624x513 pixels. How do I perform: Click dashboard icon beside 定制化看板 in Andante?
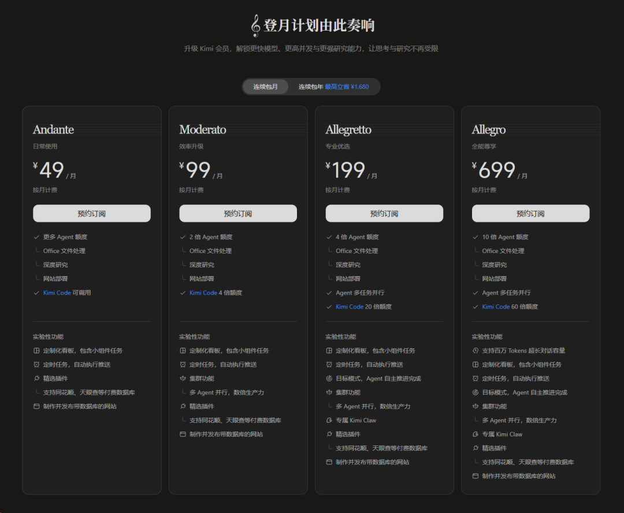click(36, 351)
